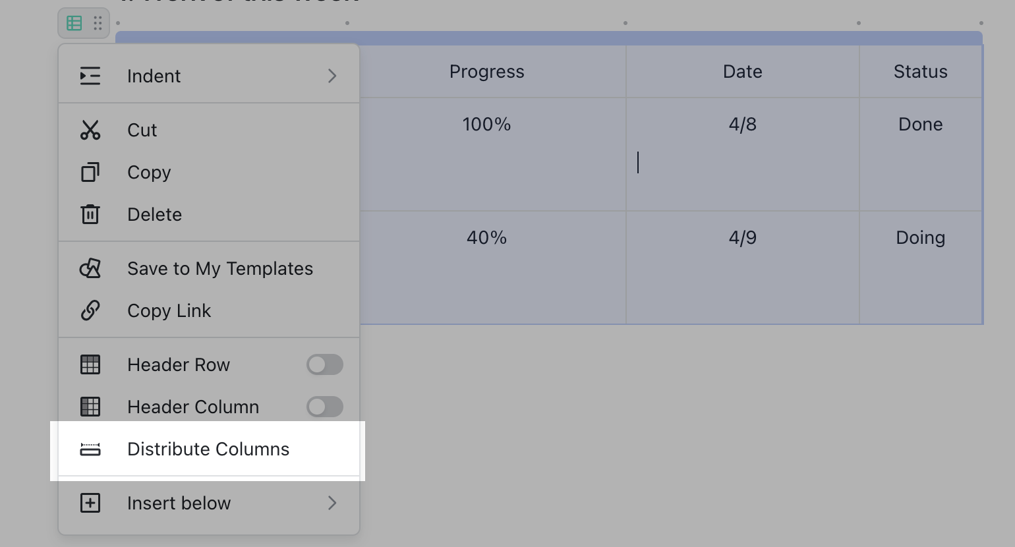Viewport: 1015px width, 547px height.
Task: Enable the Header Column toggle
Action: point(324,407)
